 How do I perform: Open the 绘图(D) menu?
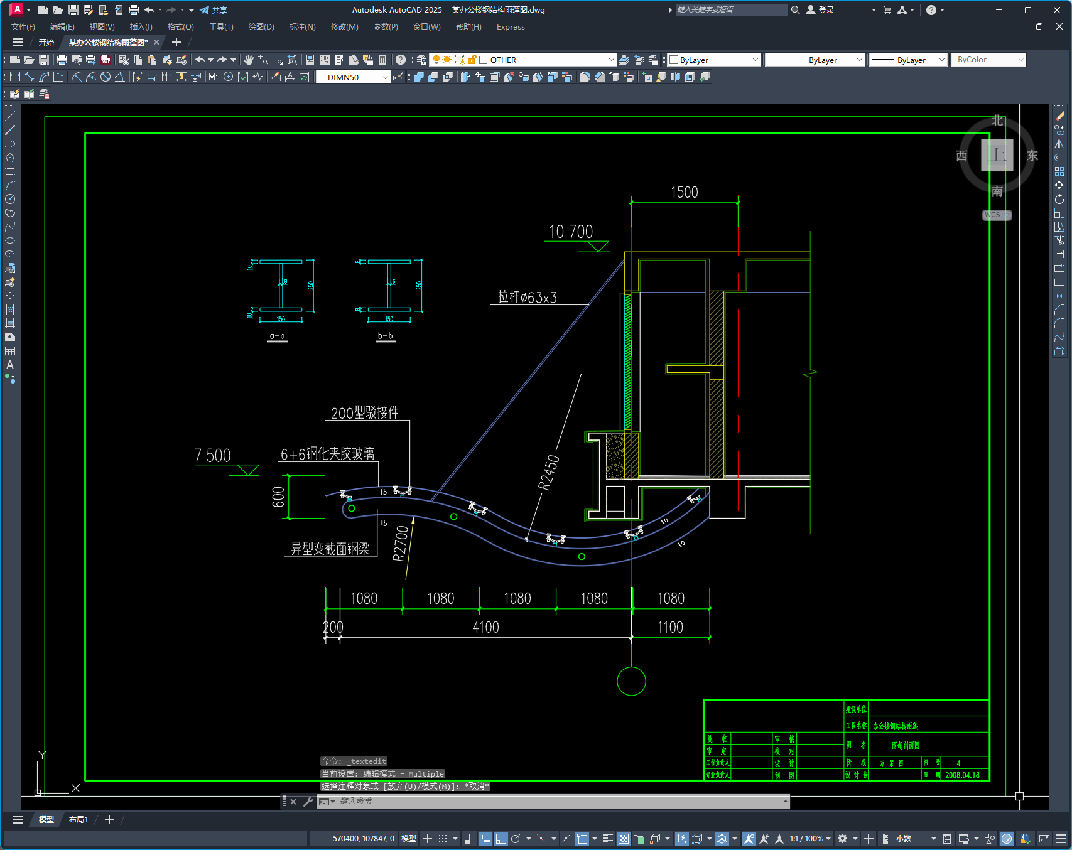coord(261,27)
